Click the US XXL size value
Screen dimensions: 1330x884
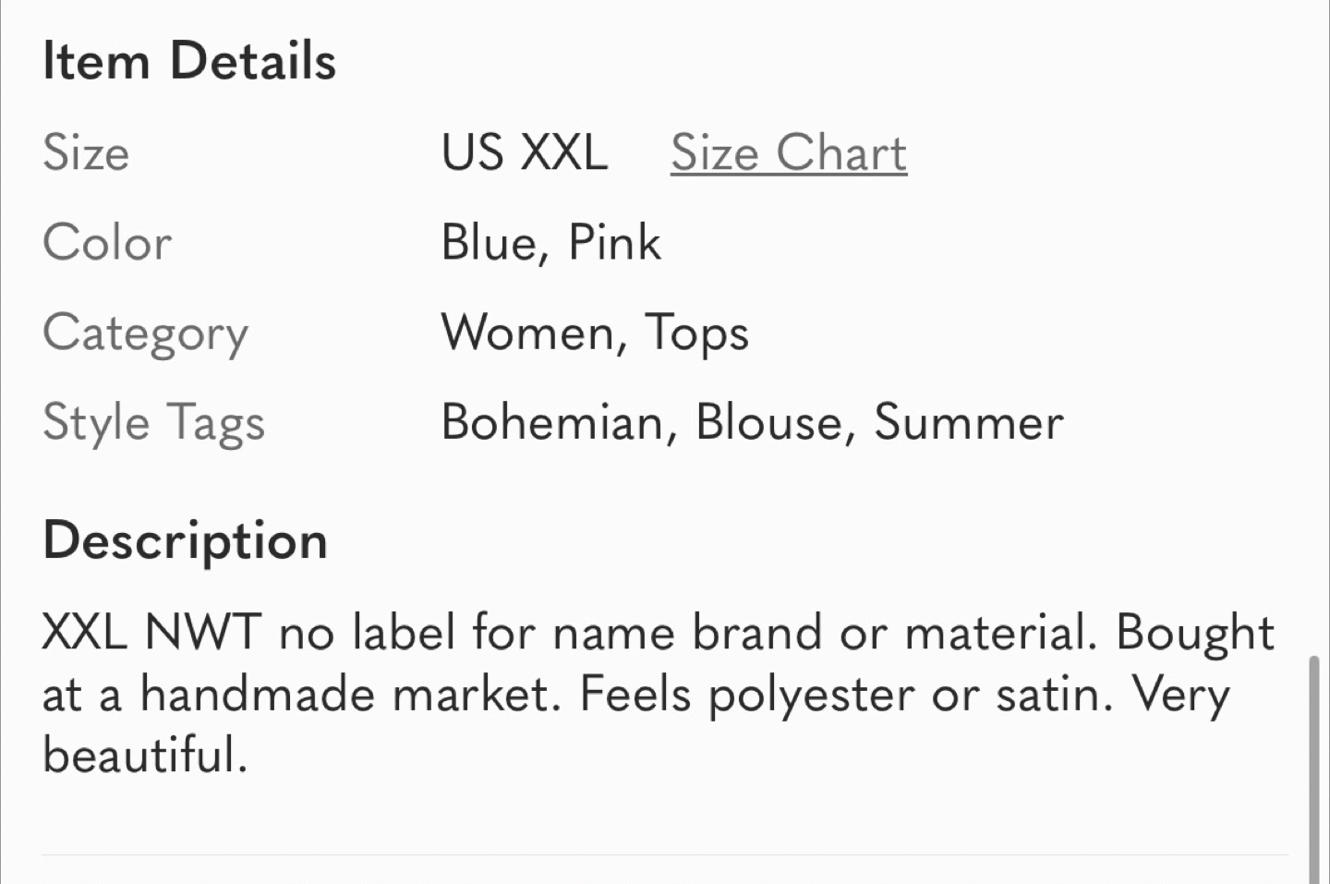pyautogui.click(x=524, y=152)
